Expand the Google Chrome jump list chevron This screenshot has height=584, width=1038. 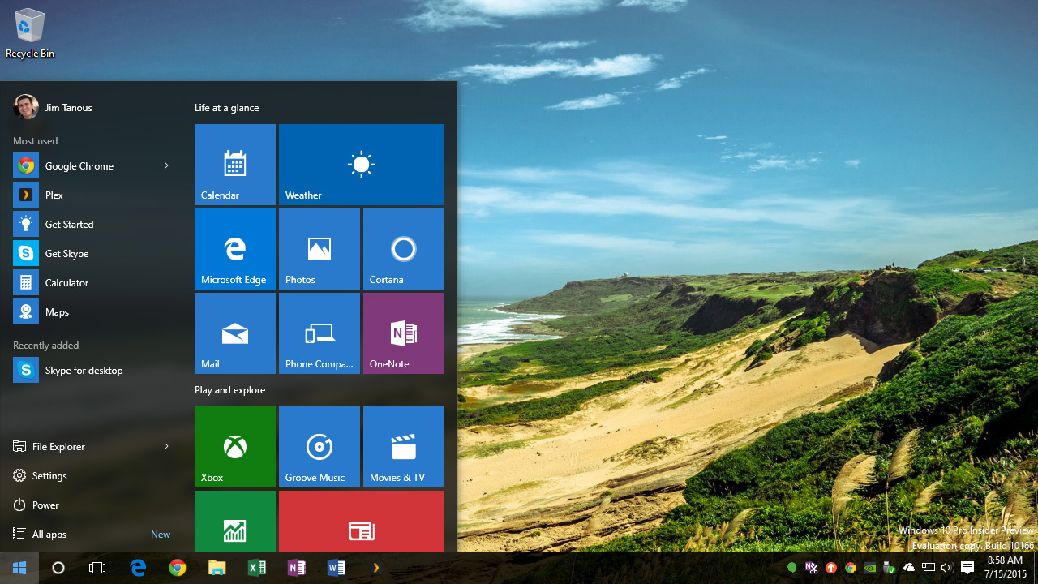166,165
